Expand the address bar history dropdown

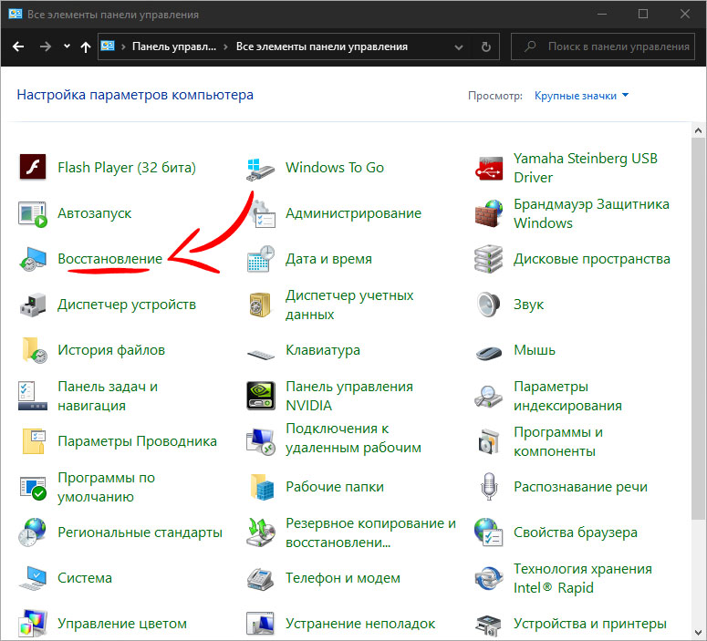(x=459, y=47)
